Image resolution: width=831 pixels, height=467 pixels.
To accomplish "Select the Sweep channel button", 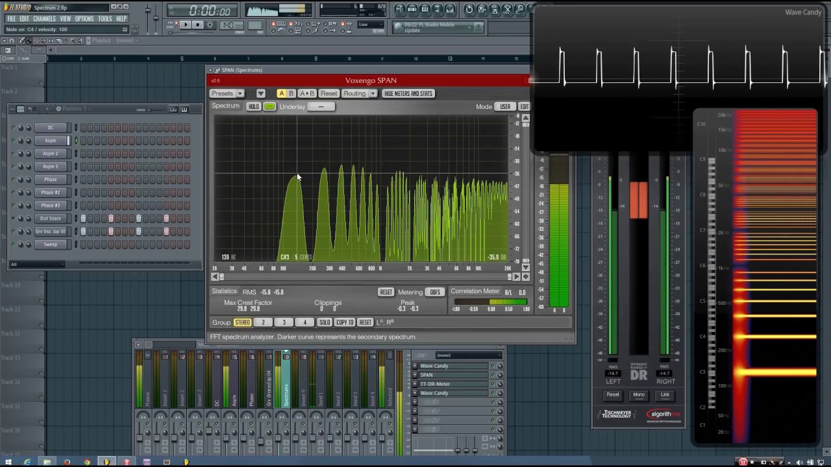I will coord(51,245).
